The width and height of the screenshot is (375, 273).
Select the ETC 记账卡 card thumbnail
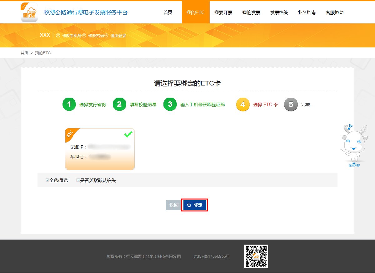100,149
